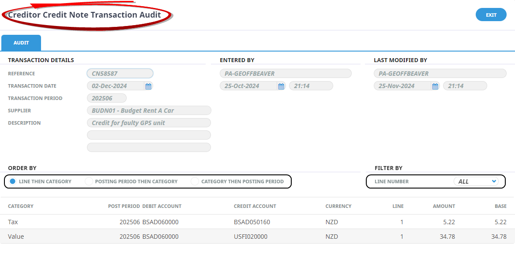Select the Tax row in audit table

click(x=257, y=222)
